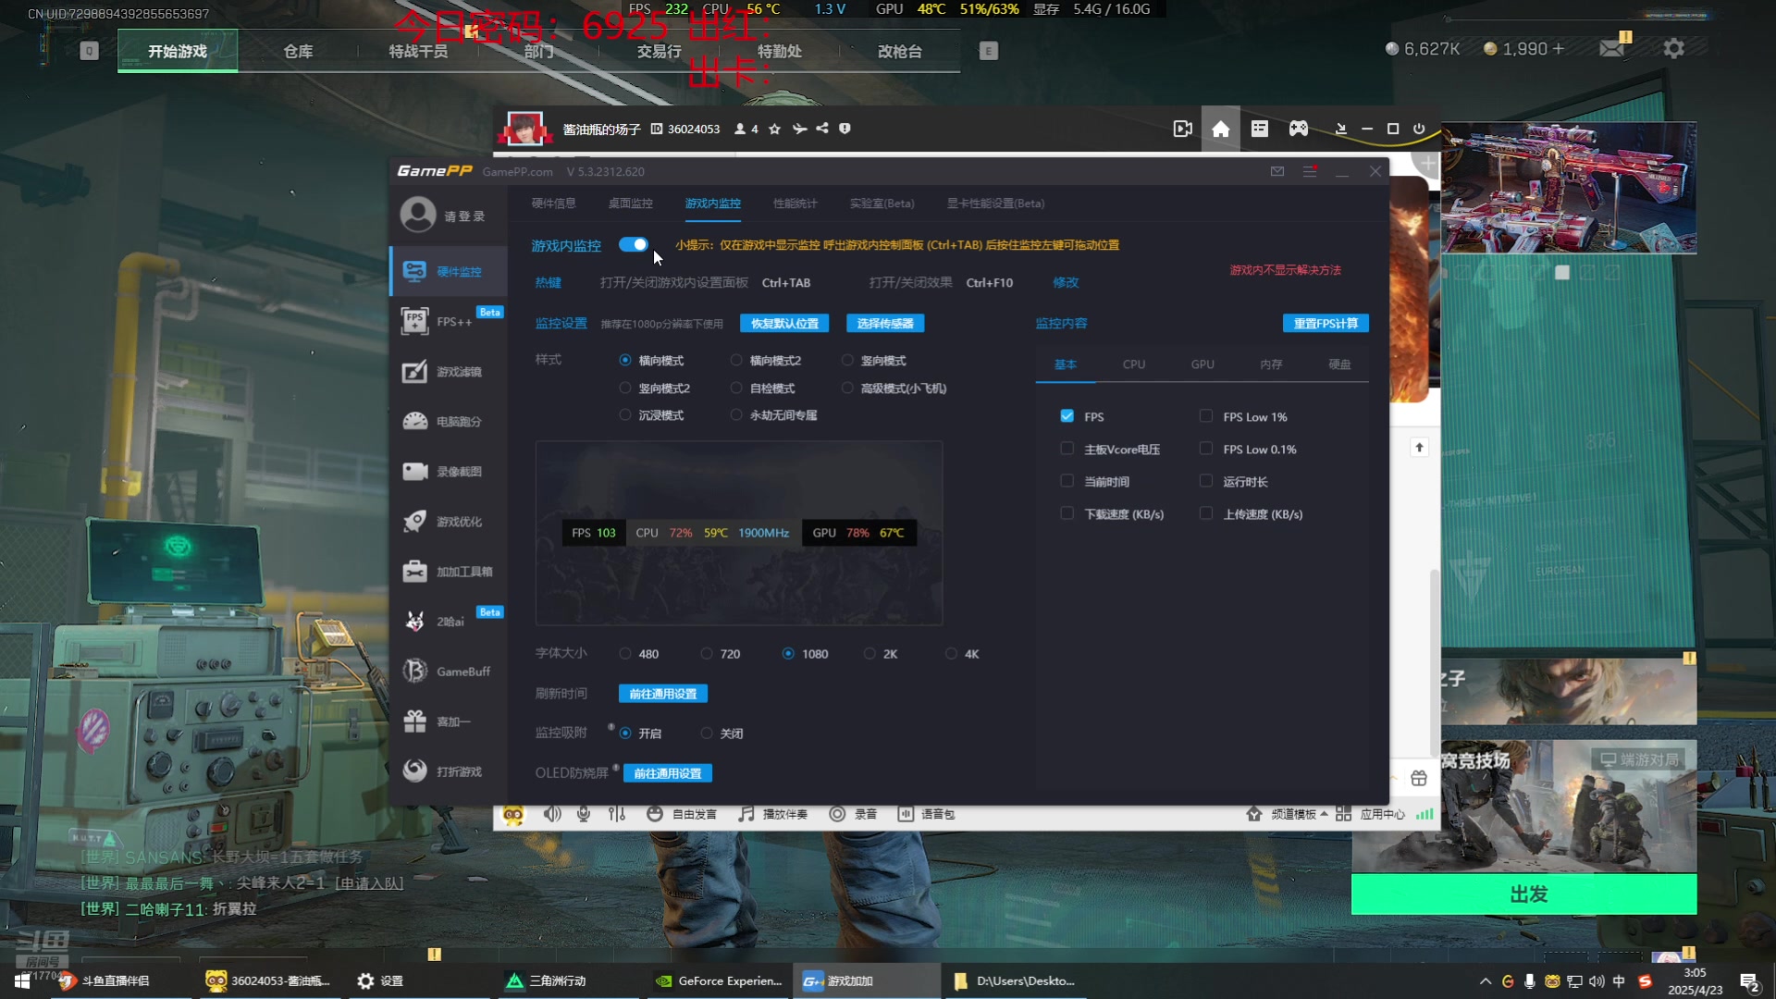Check FPS Low 1% checkbox
1776x999 pixels.
point(1205,416)
